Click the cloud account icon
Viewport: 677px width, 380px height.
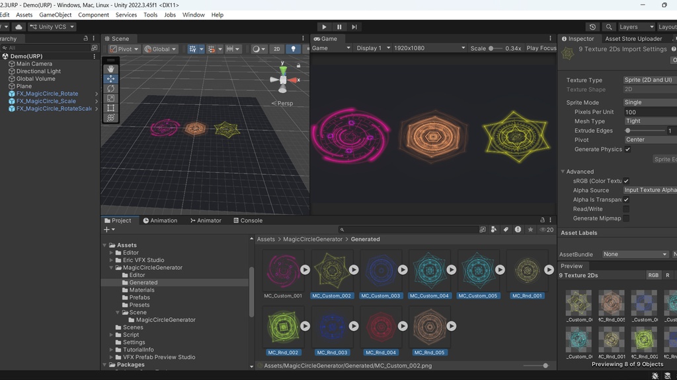click(x=19, y=26)
